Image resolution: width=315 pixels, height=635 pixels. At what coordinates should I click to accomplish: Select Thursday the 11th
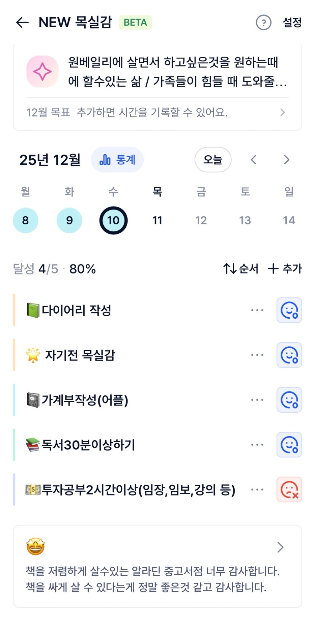click(157, 220)
